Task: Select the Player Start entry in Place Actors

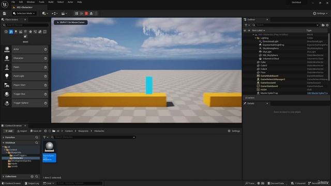Action: [x=25, y=85]
